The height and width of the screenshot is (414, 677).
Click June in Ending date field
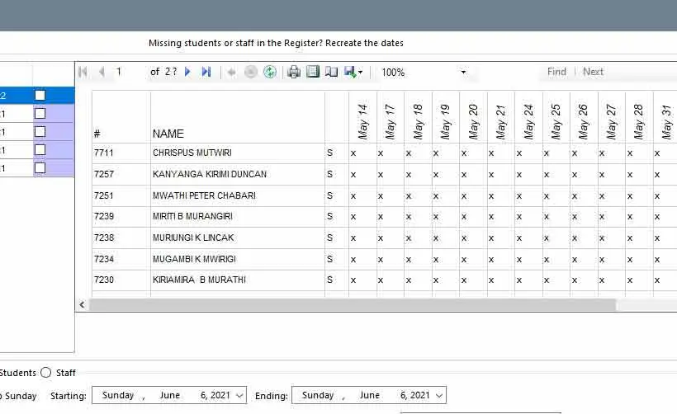370,396
